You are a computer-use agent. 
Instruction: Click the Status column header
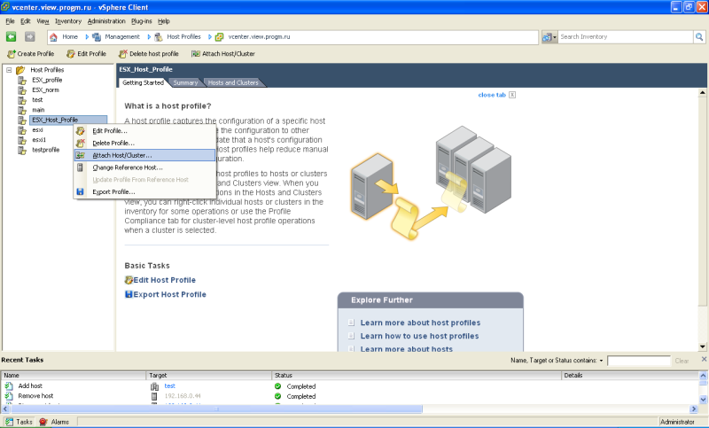(416, 376)
